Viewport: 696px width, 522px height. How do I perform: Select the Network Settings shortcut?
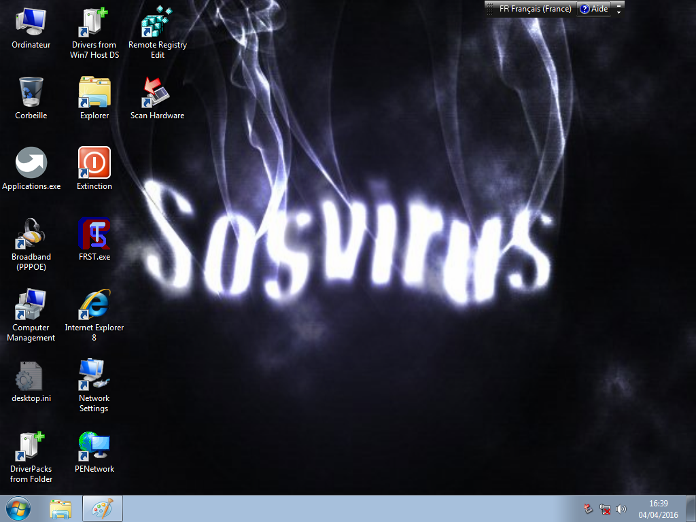coord(94,386)
